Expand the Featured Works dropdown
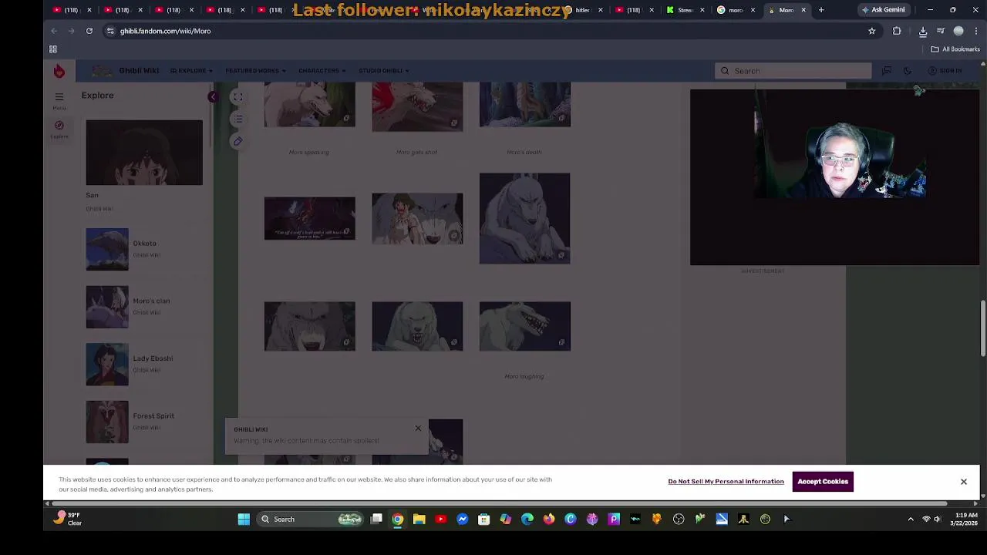 255,71
